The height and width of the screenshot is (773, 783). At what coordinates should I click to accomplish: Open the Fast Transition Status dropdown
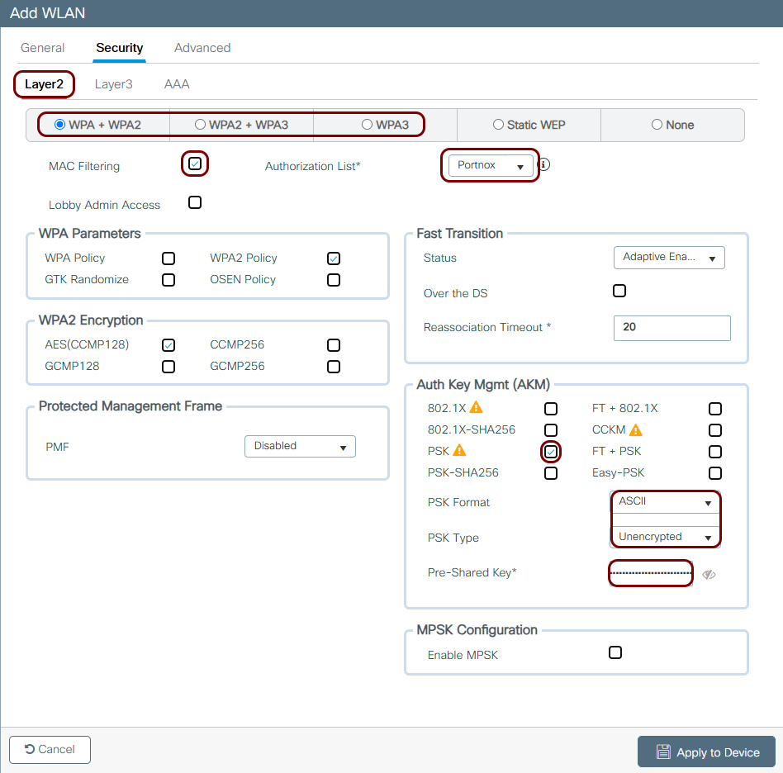pos(669,258)
